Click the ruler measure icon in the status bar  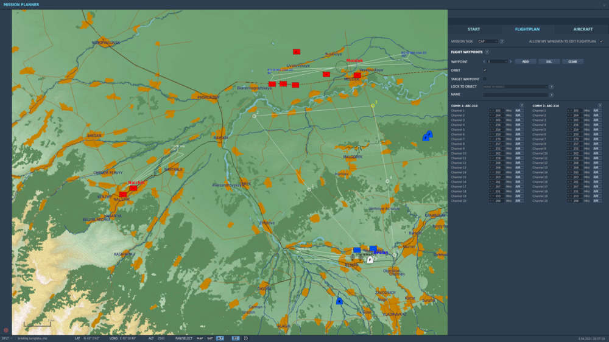coord(236,338)
